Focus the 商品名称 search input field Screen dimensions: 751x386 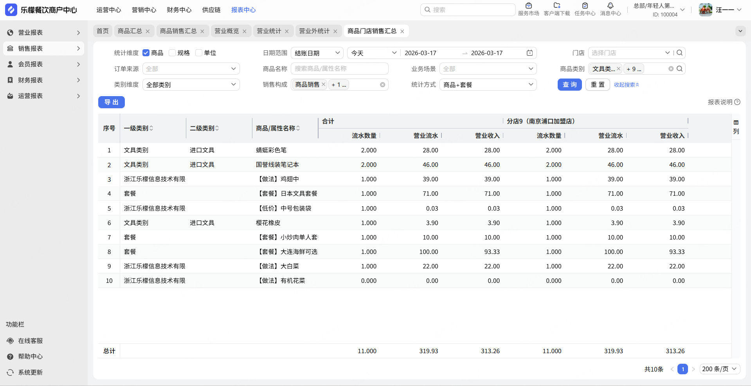click(339, 69)
